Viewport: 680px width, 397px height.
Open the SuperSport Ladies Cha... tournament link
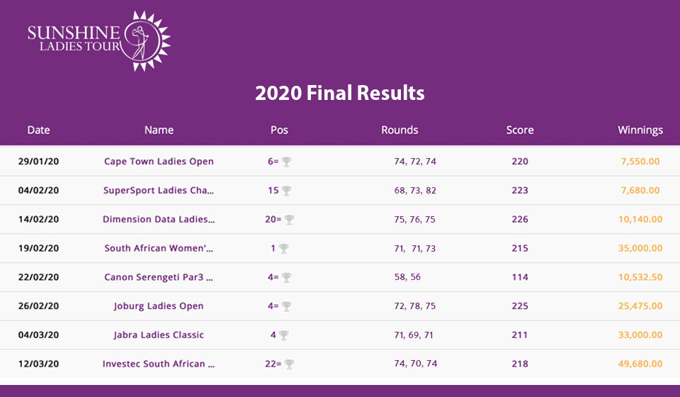(x=159, y=191)
